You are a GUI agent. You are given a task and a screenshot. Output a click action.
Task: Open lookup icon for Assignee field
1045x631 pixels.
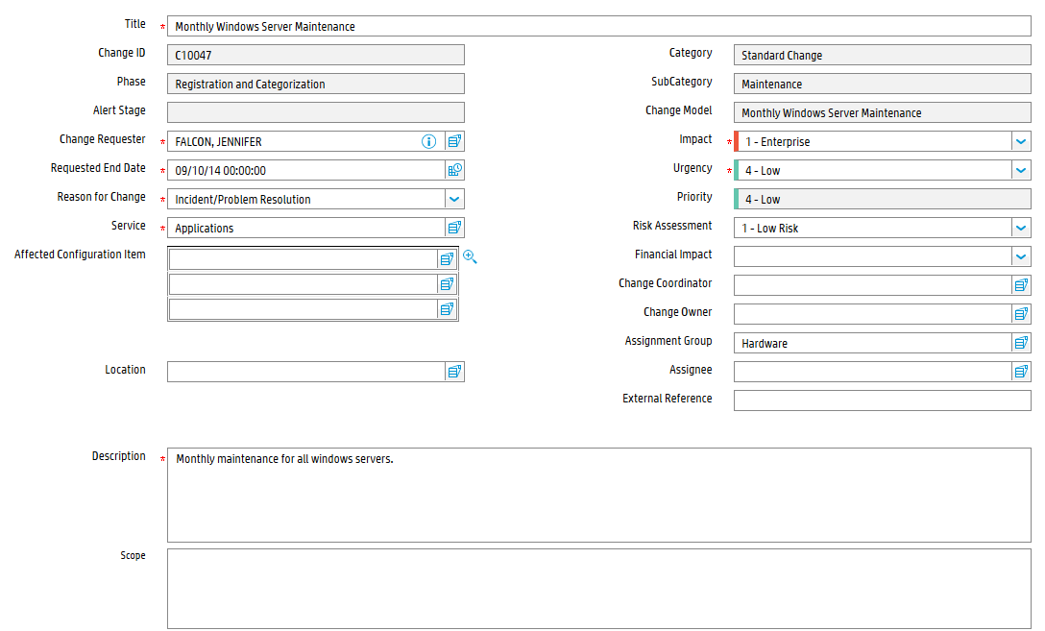point(1021,371)
